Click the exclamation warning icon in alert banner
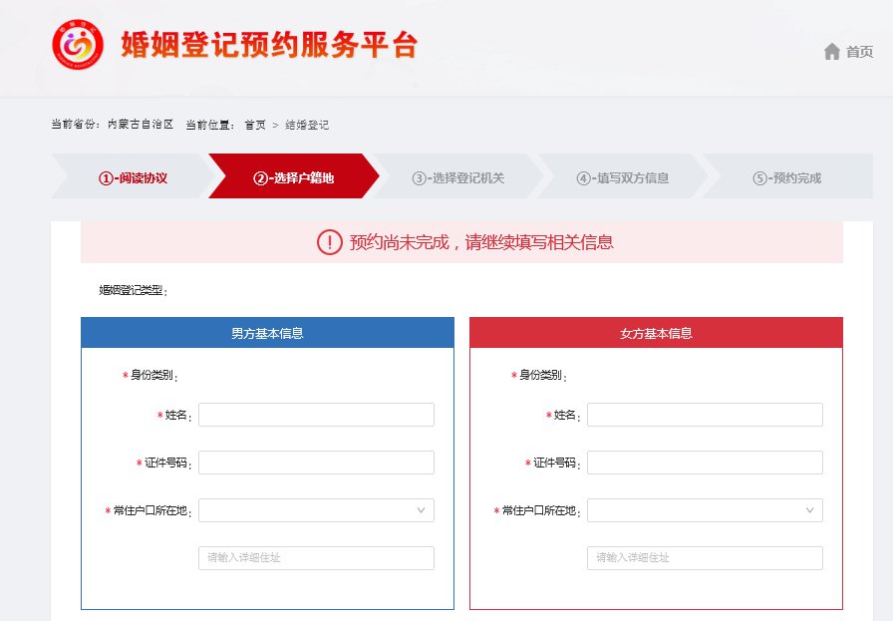The width and height of the screenshot is (893, 621). [329, 242]
